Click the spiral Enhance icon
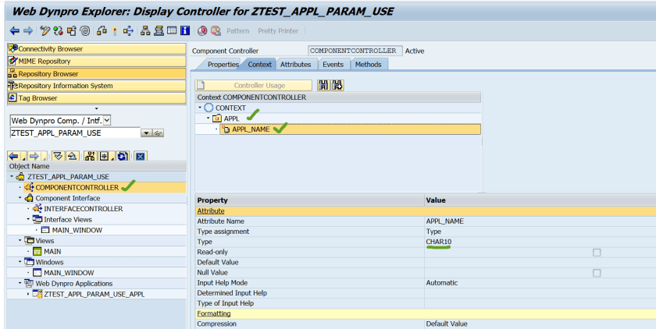656x329 pixels. click(x=85, y=31)
